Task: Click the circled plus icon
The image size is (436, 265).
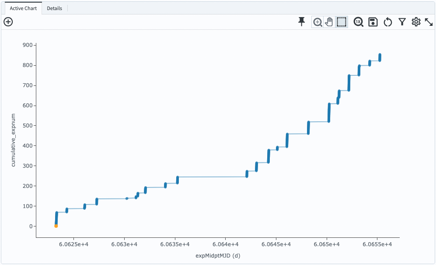Action: pyautogui.click(x=8, y=21)
